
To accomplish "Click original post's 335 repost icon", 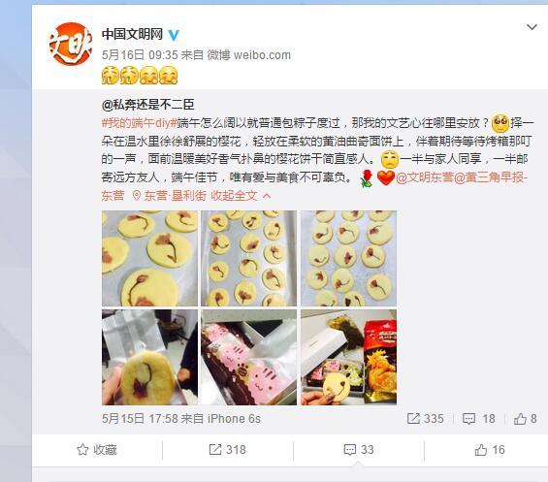I will coord(426,419).
